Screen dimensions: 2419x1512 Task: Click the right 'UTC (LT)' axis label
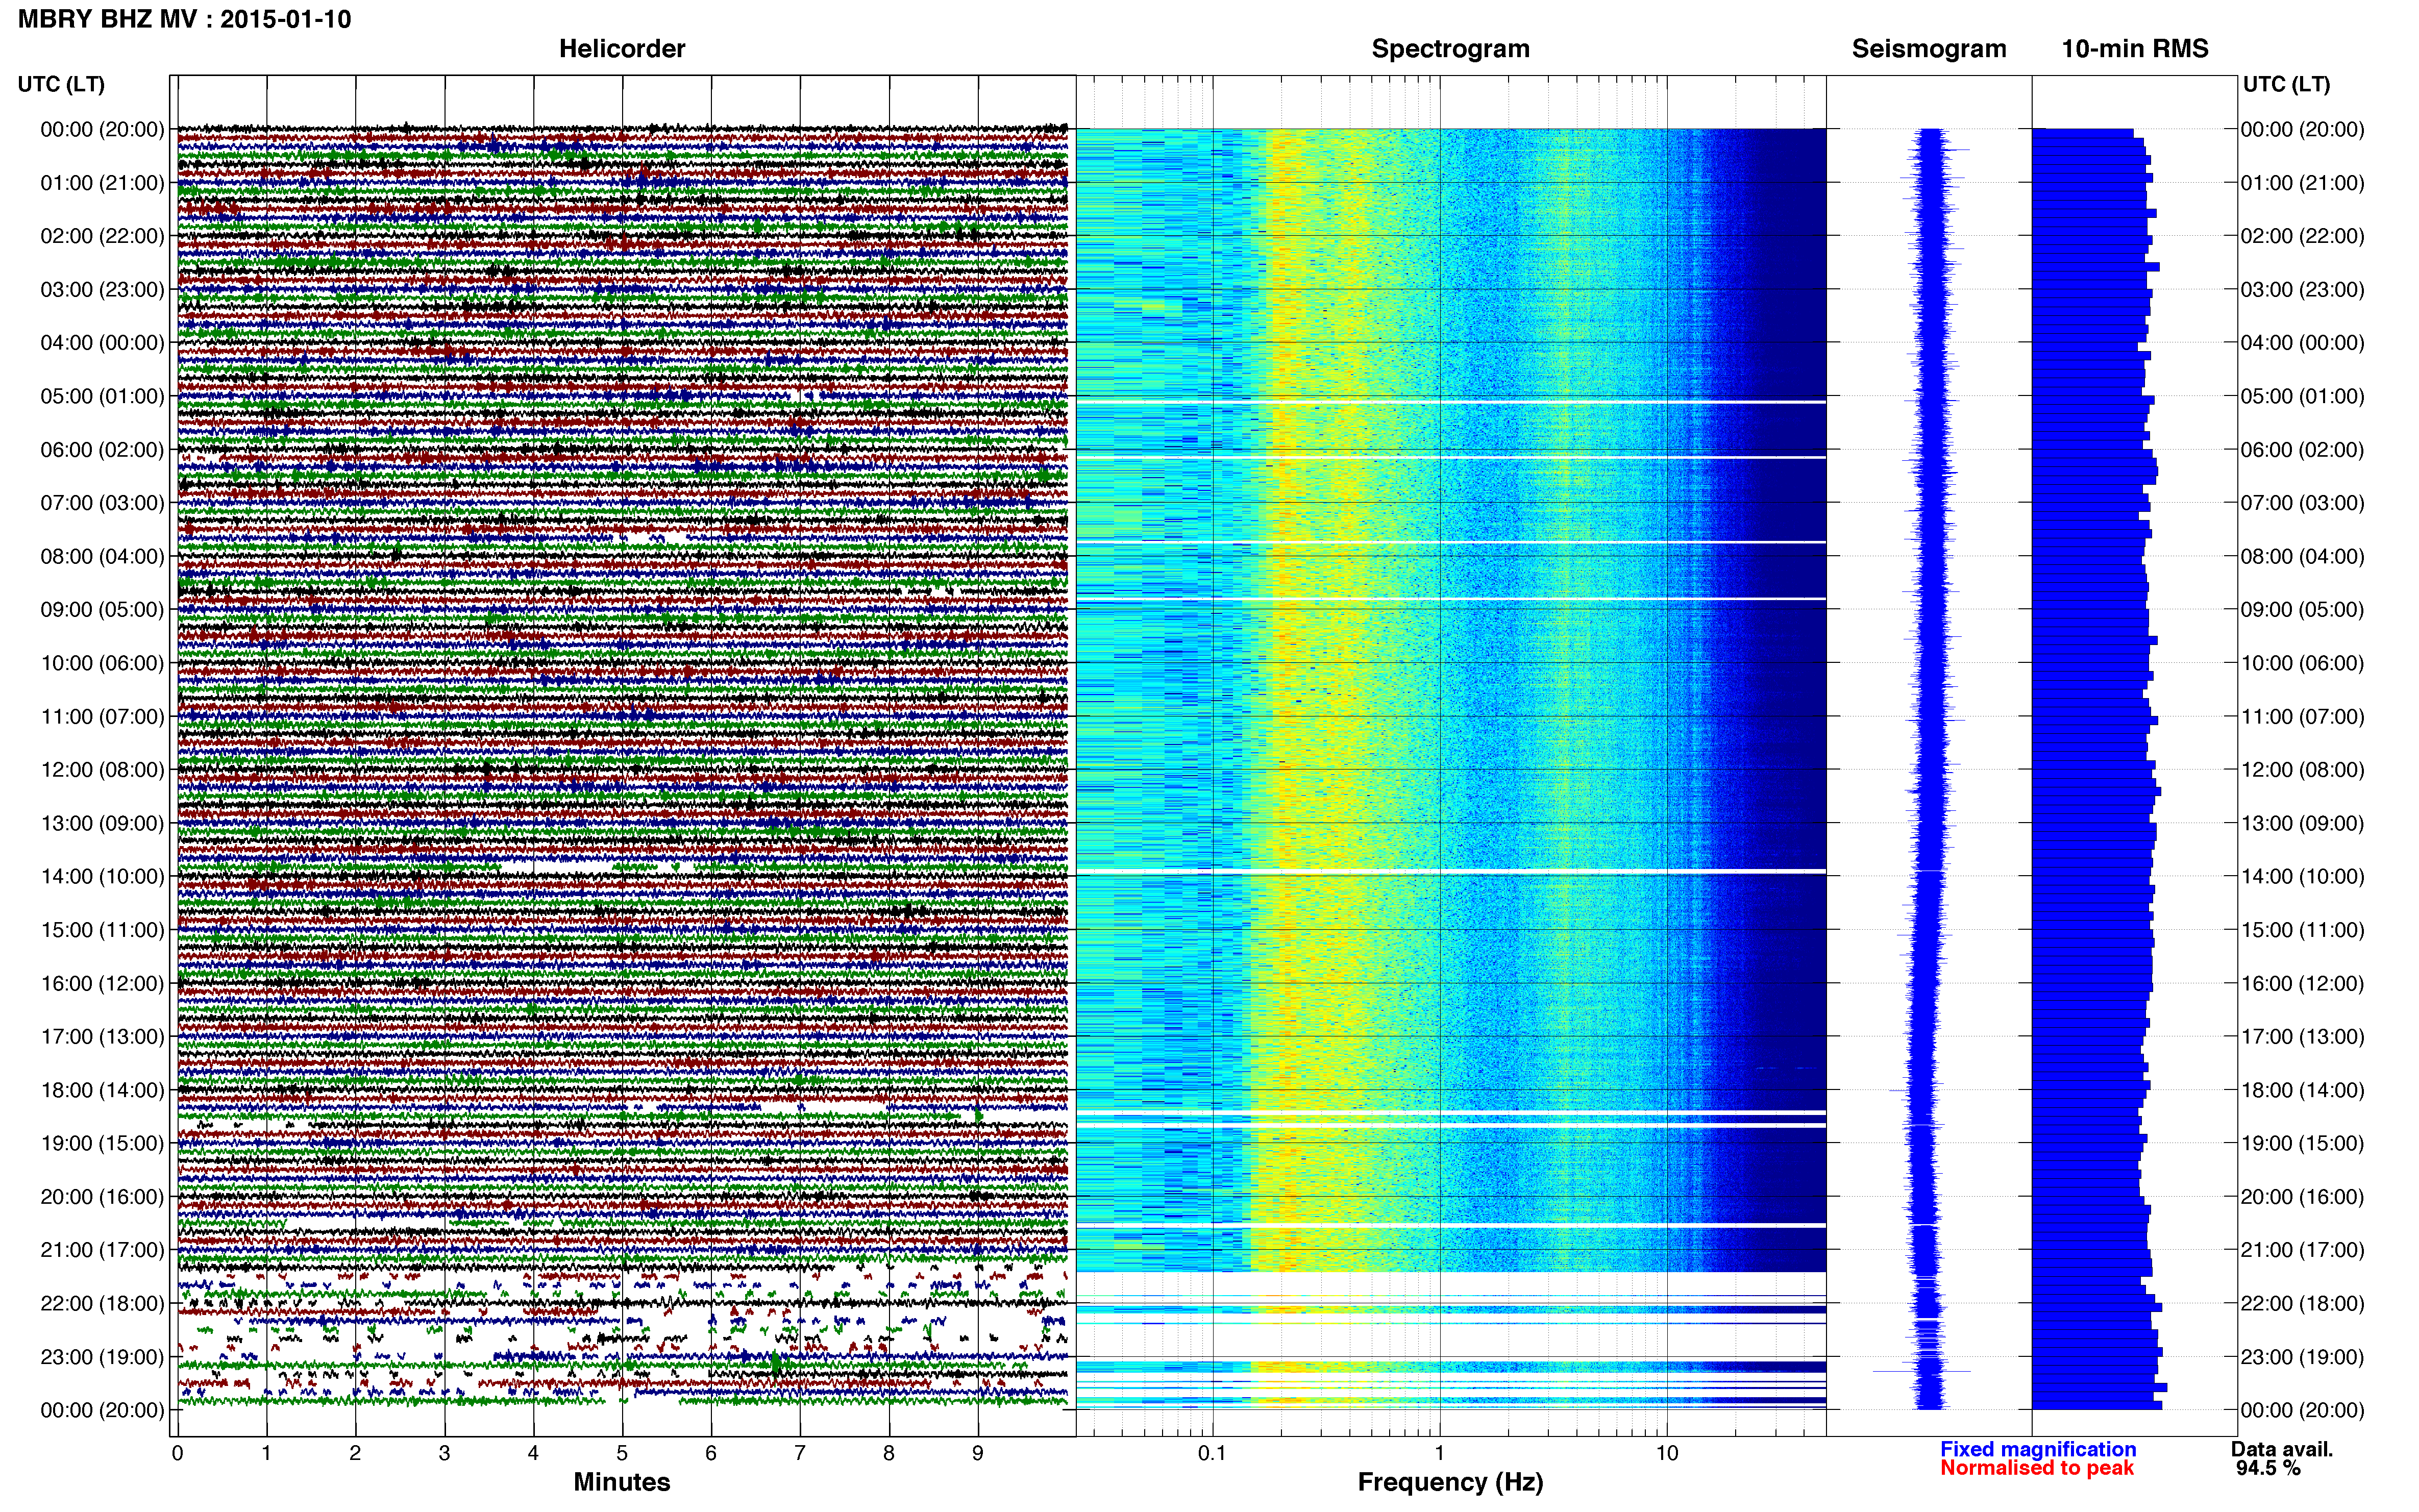tap(2286, 84)
